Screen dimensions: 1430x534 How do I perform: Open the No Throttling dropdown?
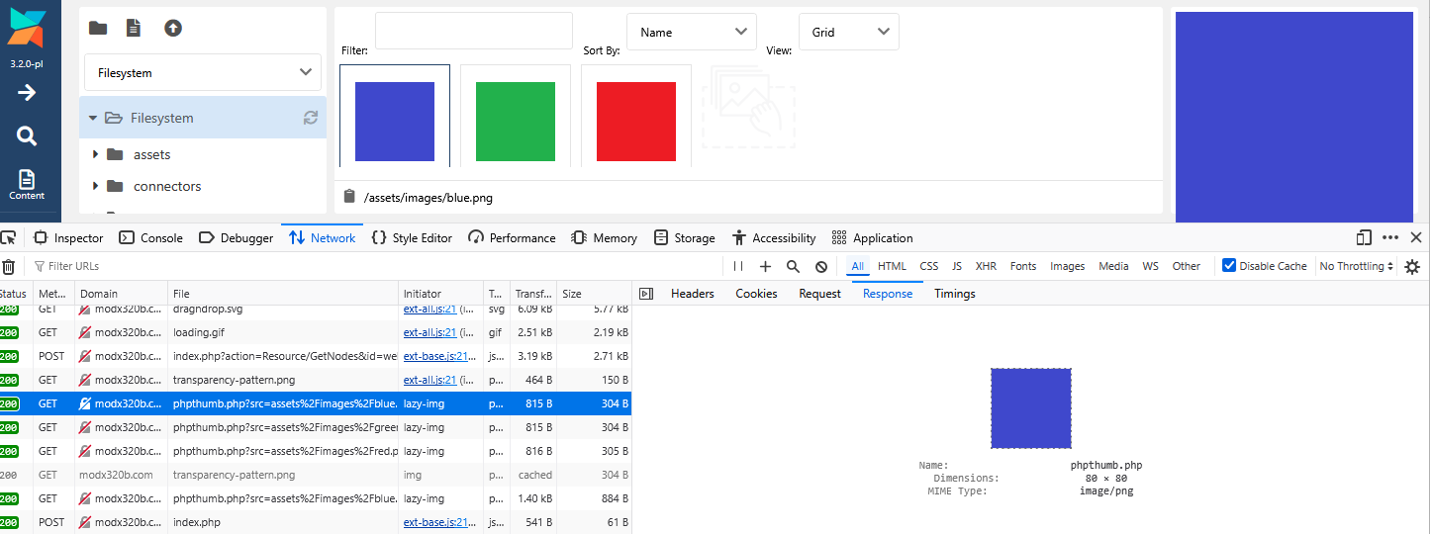click(1357, 266)
